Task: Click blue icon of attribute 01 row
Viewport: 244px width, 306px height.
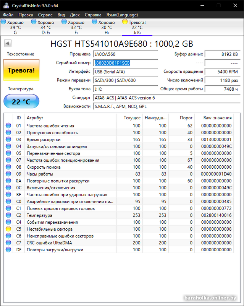Action: [8, 126]
